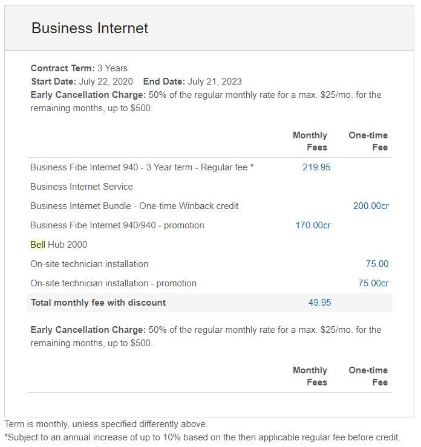Click the lower One-time Fee column header

click(x=368, y=376)
